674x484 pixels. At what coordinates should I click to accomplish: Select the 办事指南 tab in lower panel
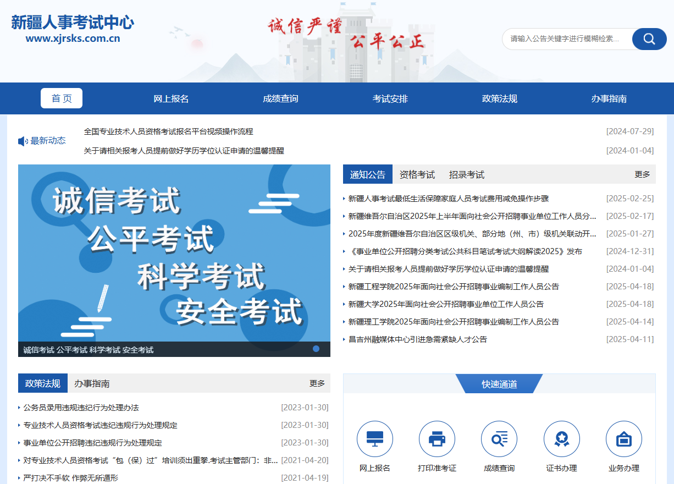(92, 384)
